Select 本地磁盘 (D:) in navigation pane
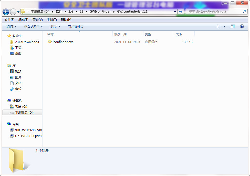This screenshot has height=176, width=250. click(24, 113)
